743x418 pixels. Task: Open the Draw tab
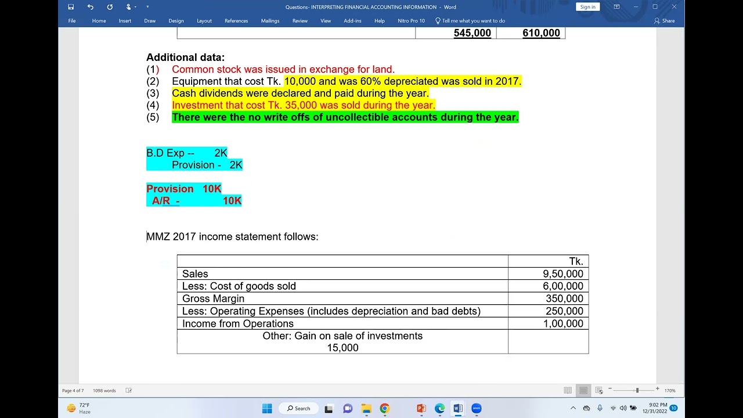(150, 21)
